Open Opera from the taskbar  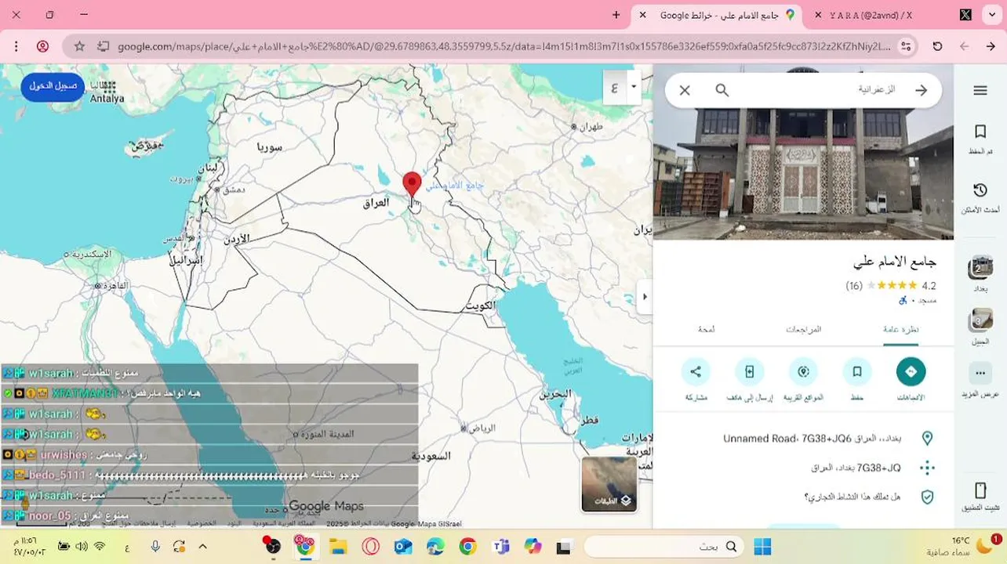click(x=370, y=546)
